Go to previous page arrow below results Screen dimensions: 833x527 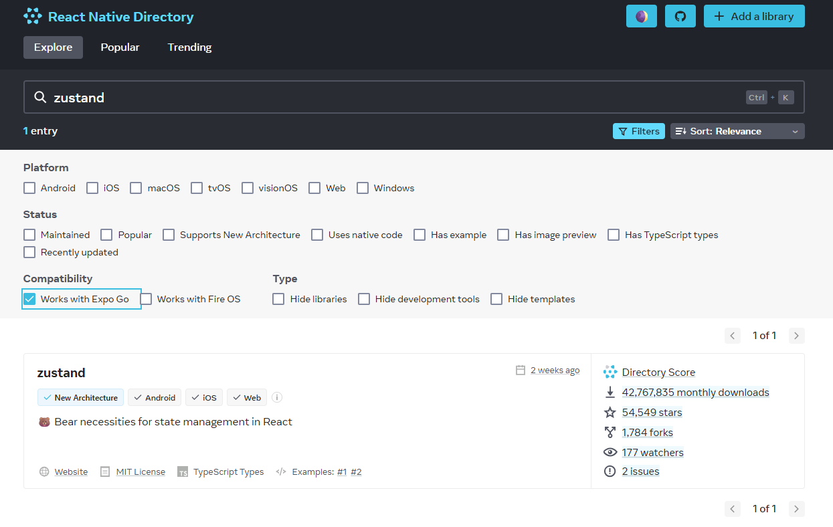coord(733,509)
